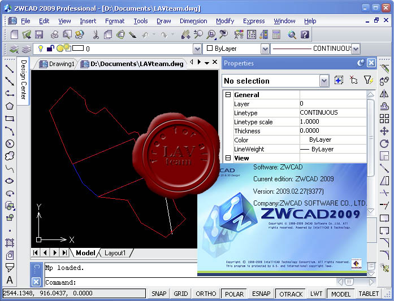This screenshot has height=301, width=394.
Task: Toggle POLAR tracking in status bar
Action: pyautogui.click(x=234, y=294)
